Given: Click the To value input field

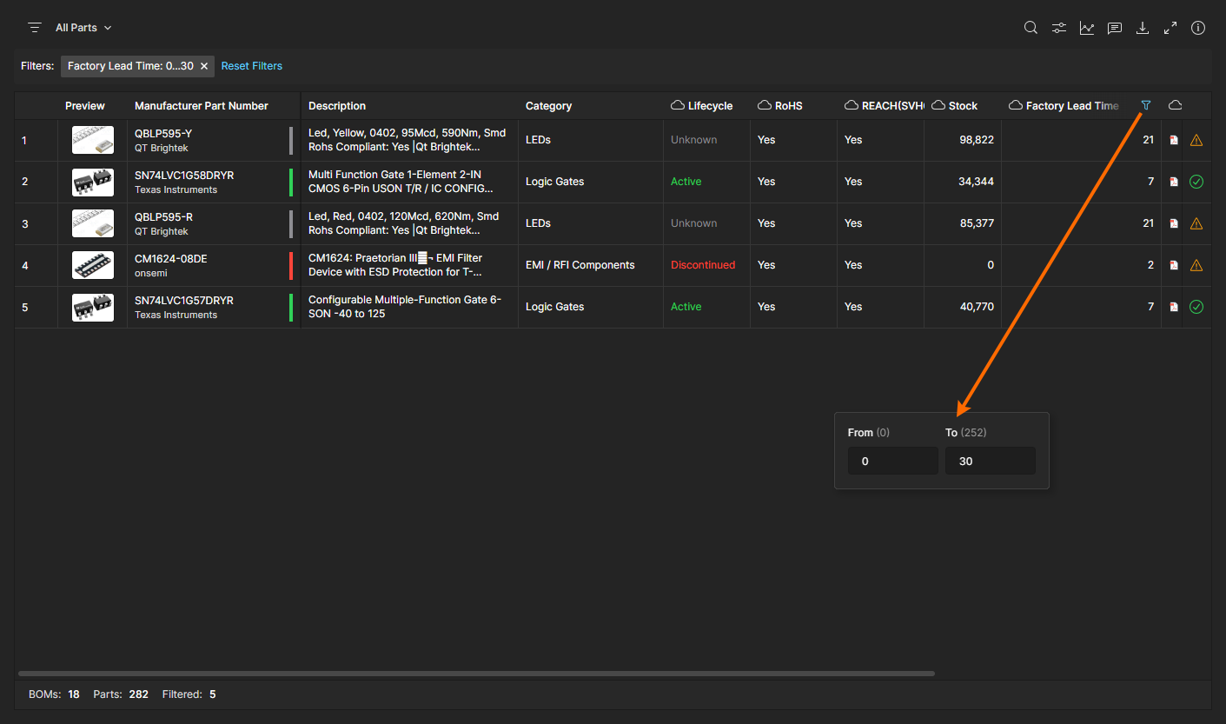Looking at the screenshot, I should [990, 462].
